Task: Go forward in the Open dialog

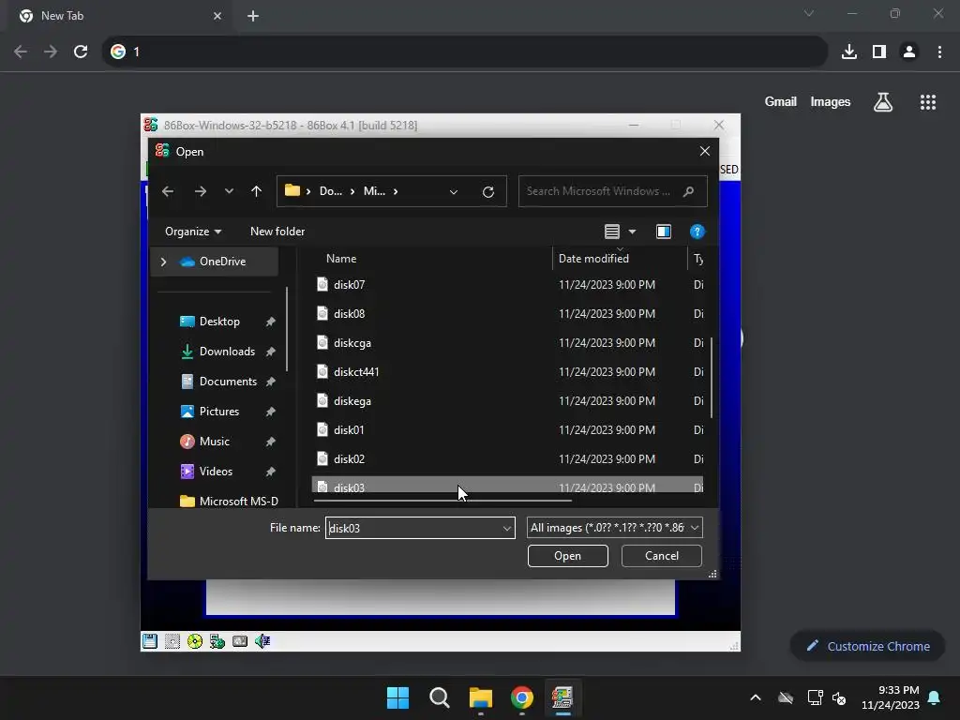Action: tap(201, 191)
